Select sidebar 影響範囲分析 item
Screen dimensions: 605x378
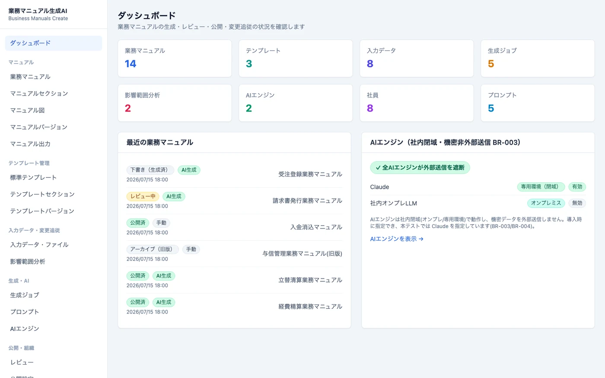pyautogui.click(x=54, y=262)
